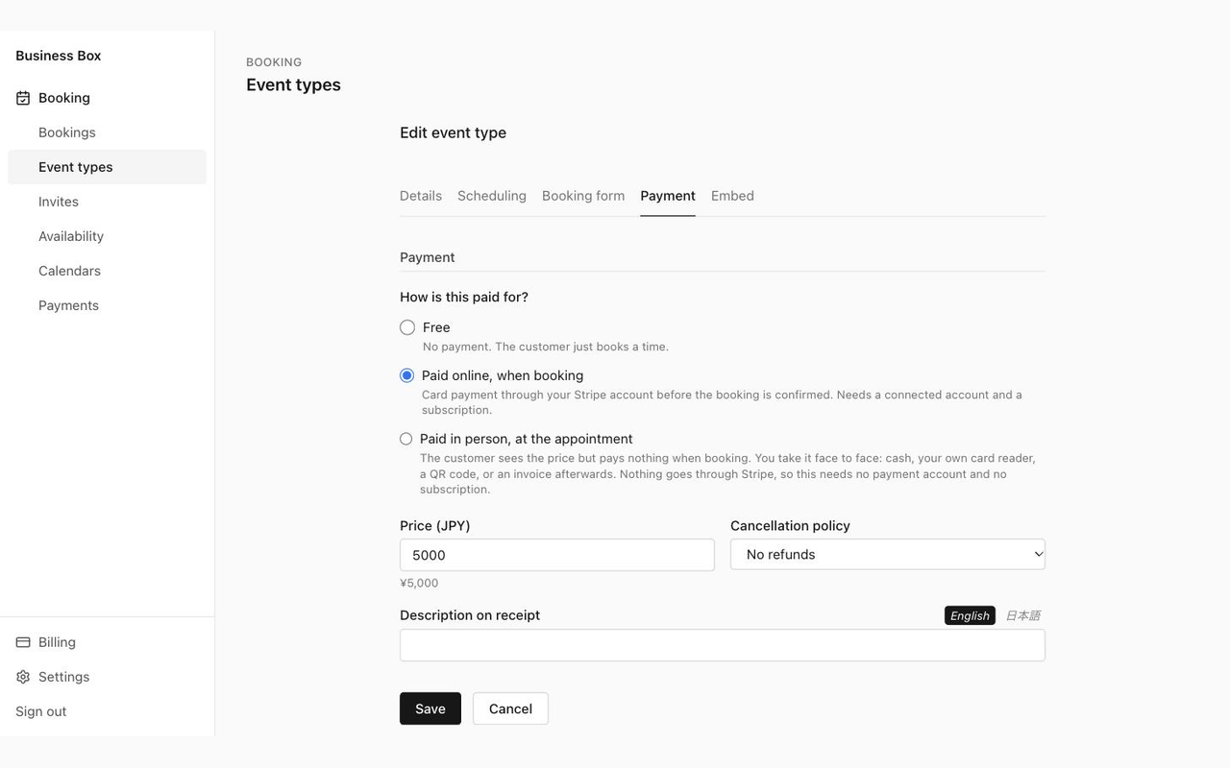Click the "Paid online, when booking" label
Viewport: 1230px width, 768px height.
(x=503, y=375)
